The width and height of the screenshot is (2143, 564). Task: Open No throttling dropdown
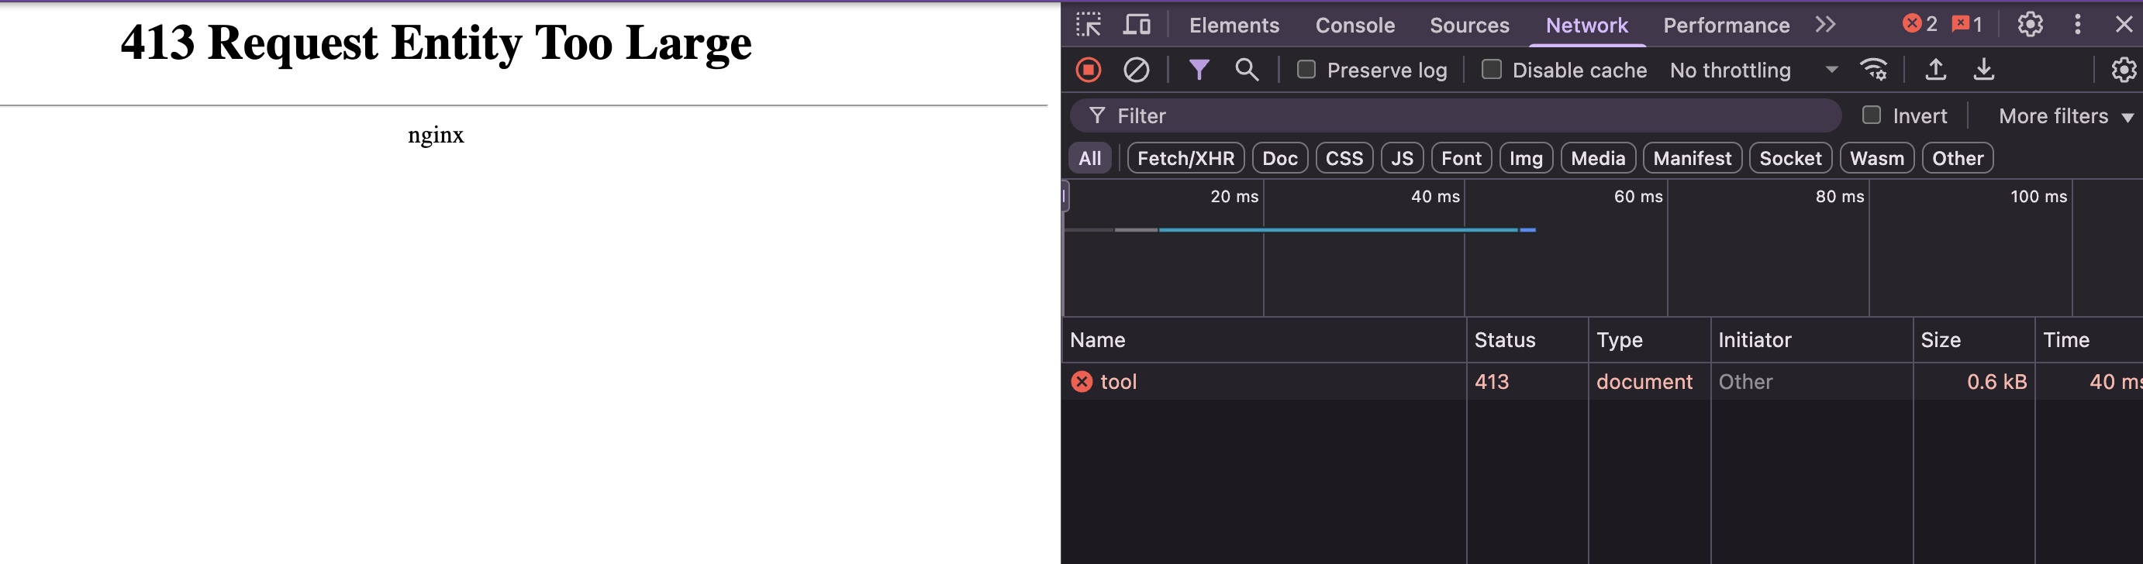(x=1753, y=70)
